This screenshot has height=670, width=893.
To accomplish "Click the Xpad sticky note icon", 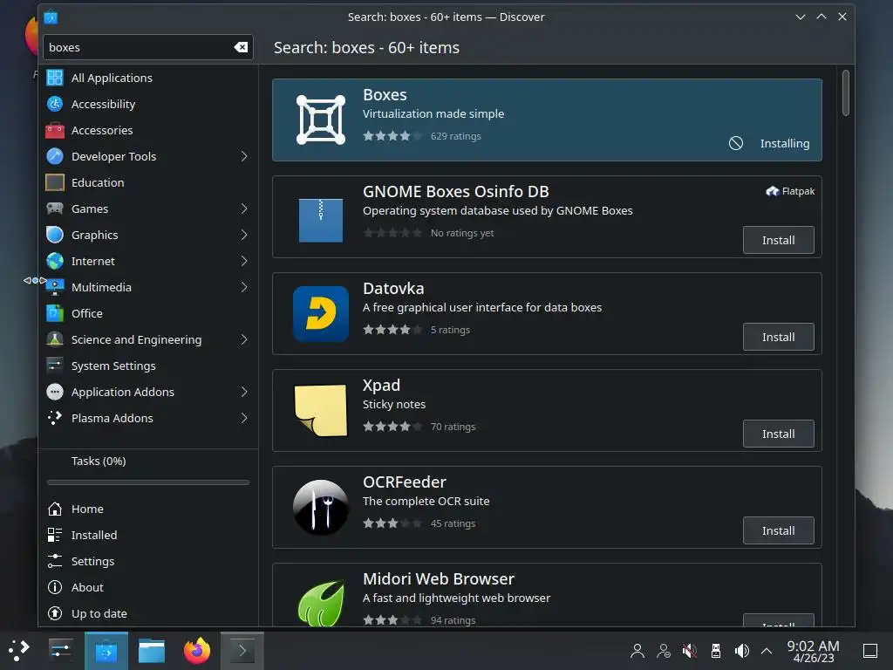I will coord(321,410).
